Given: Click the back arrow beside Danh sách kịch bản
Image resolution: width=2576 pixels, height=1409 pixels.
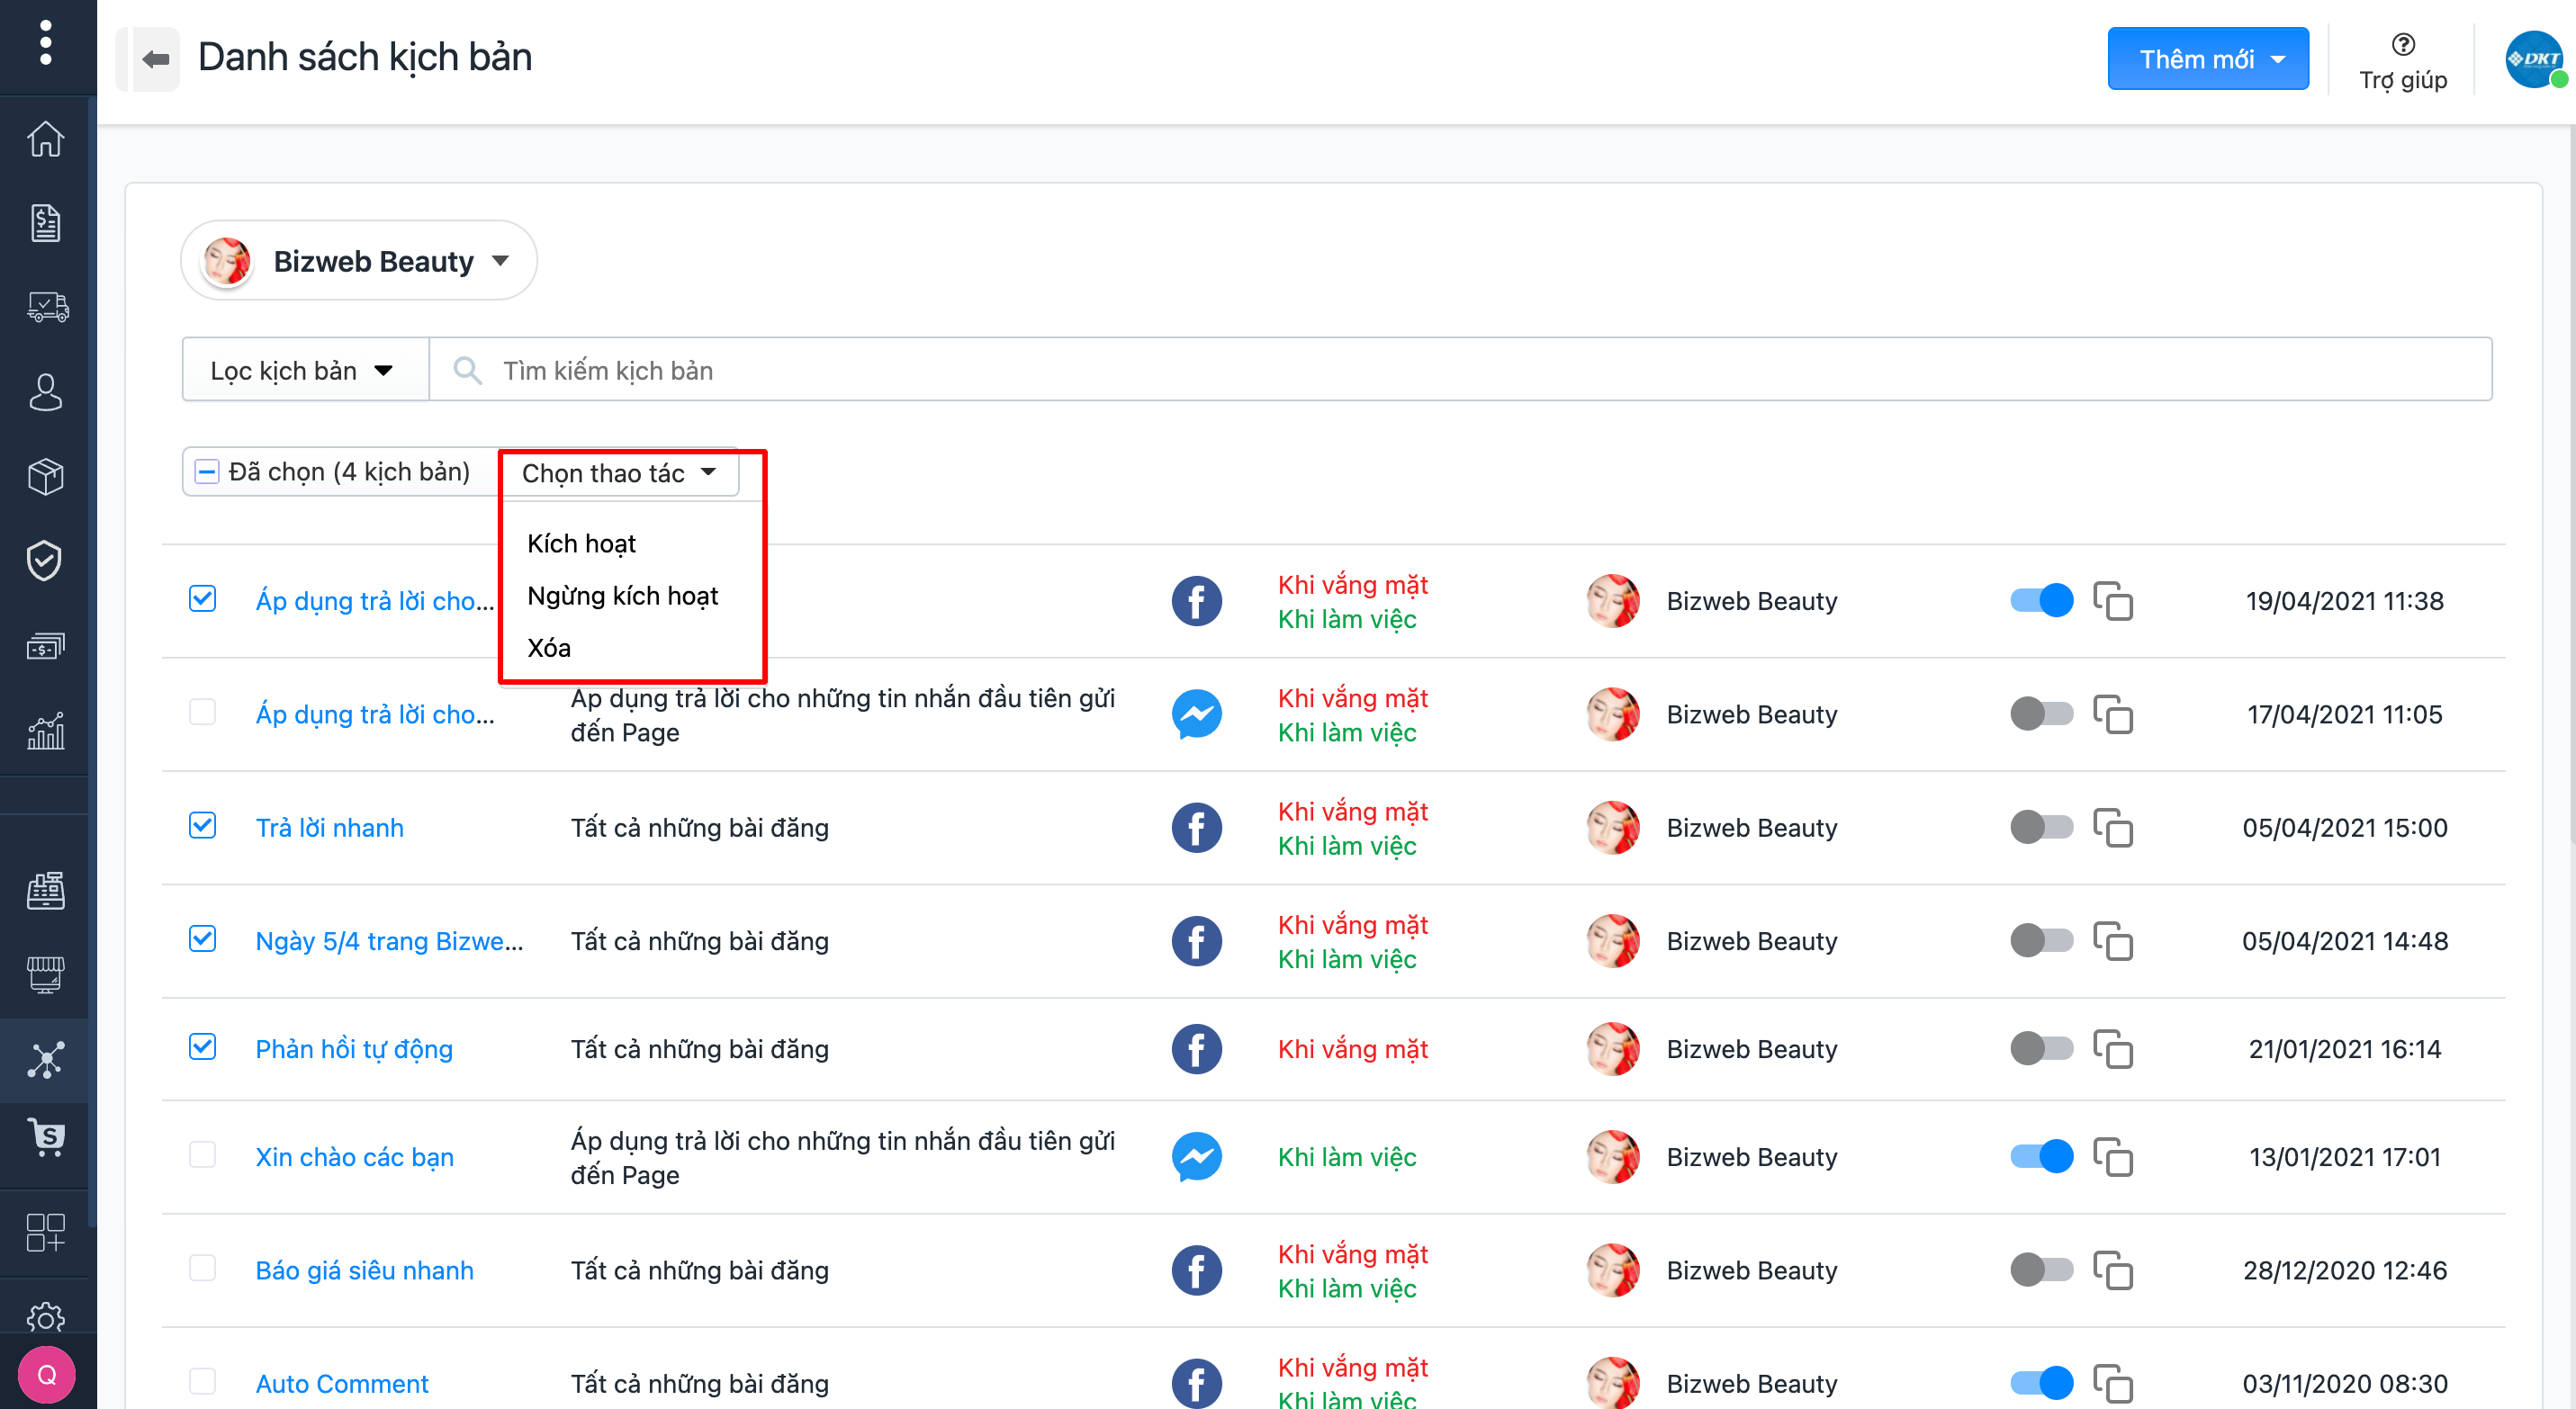Looking at the screenshot, I should pyautogui.click(x=154, y=59).
